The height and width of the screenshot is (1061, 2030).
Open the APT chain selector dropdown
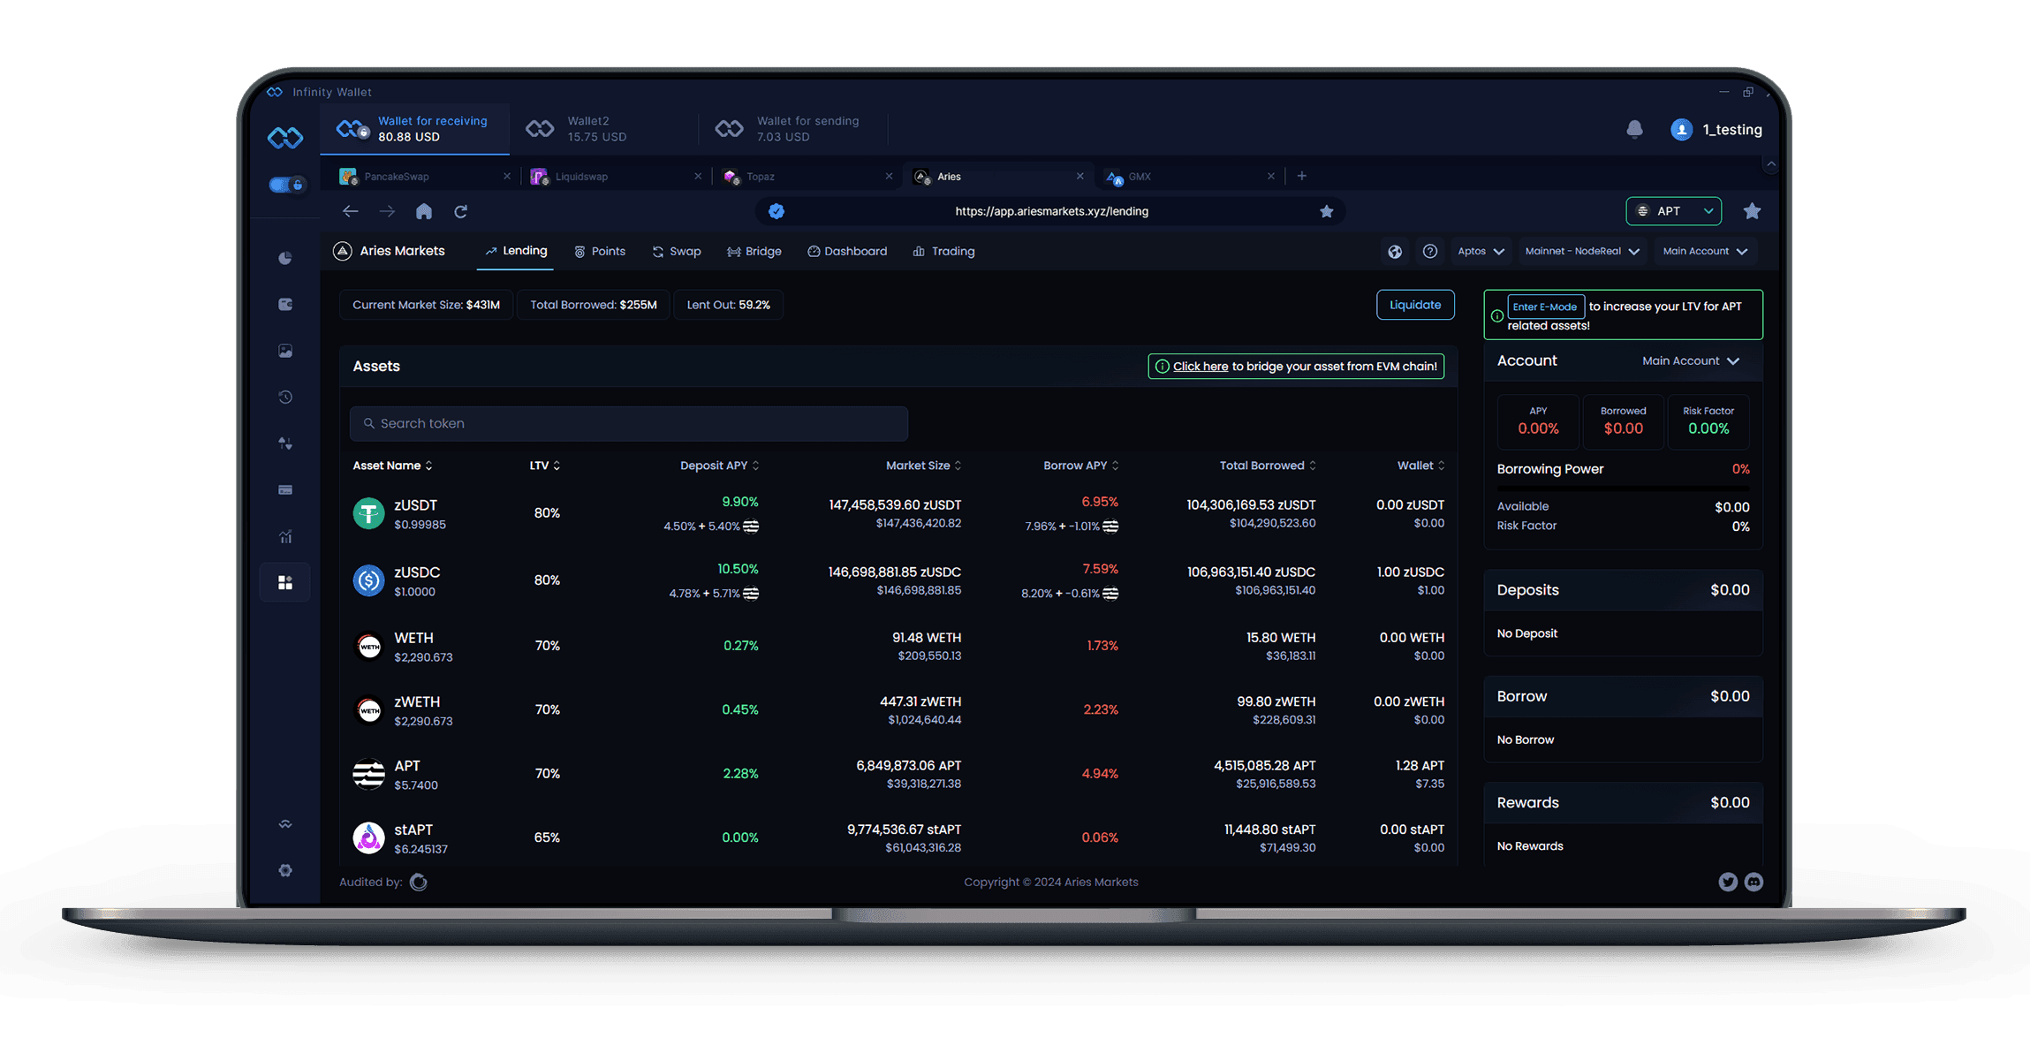1674,211
